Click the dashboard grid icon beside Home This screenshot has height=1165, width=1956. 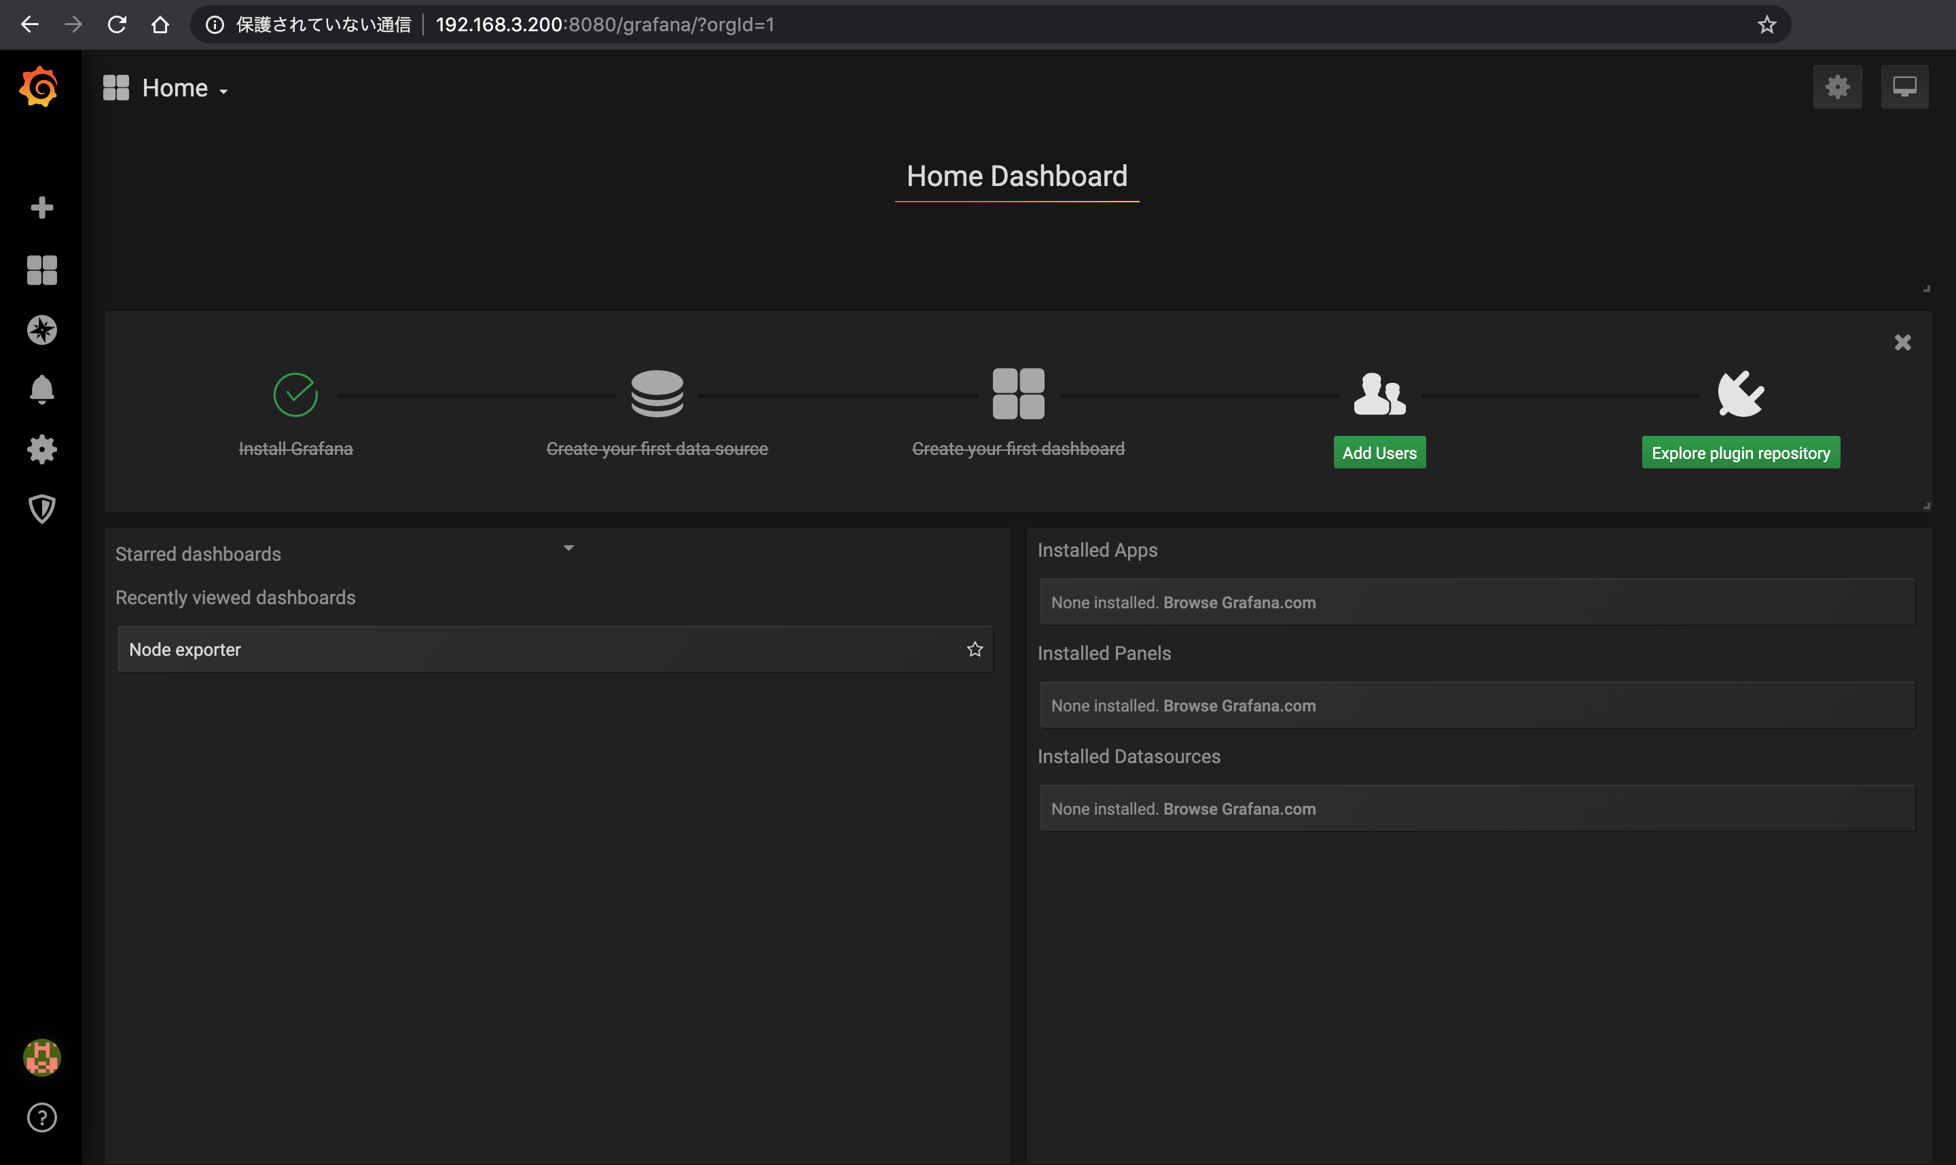pos(116,88)
